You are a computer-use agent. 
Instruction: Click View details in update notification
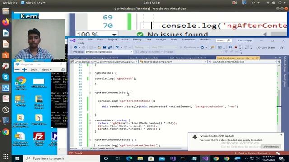click(x=271, y=147)
